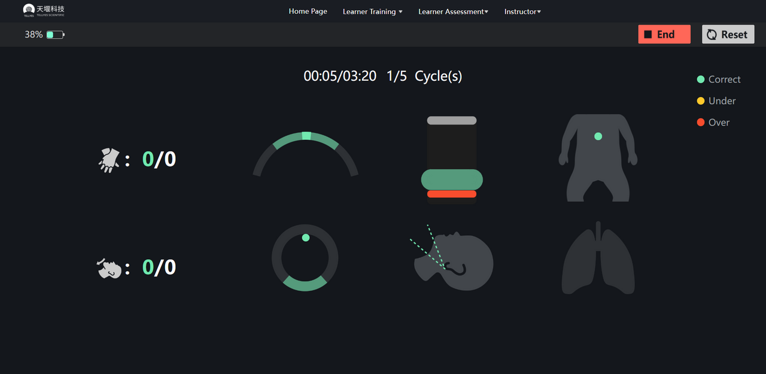This screenshot has width=766, height=374.
Task: Click the yellow Under legend dot
Action: [x=701, y=101]
